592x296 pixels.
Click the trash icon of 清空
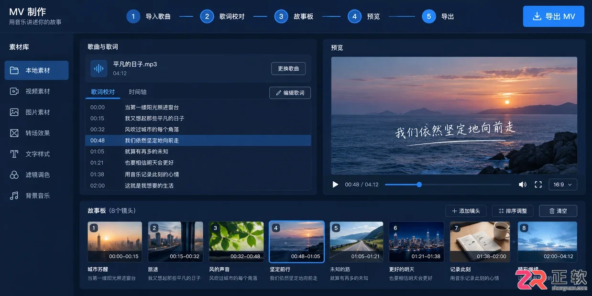pos(552,211)
